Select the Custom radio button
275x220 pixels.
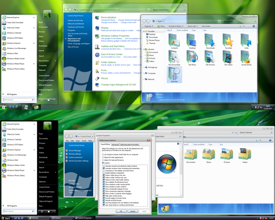(x=103, y=163)
